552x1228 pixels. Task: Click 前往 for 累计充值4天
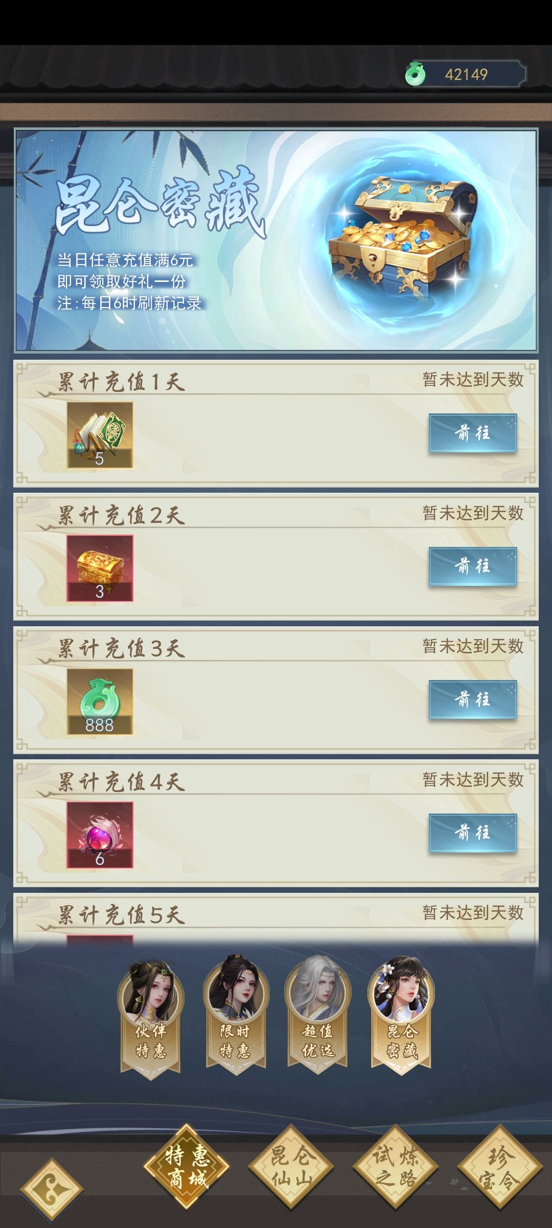(x=473, y=833)
